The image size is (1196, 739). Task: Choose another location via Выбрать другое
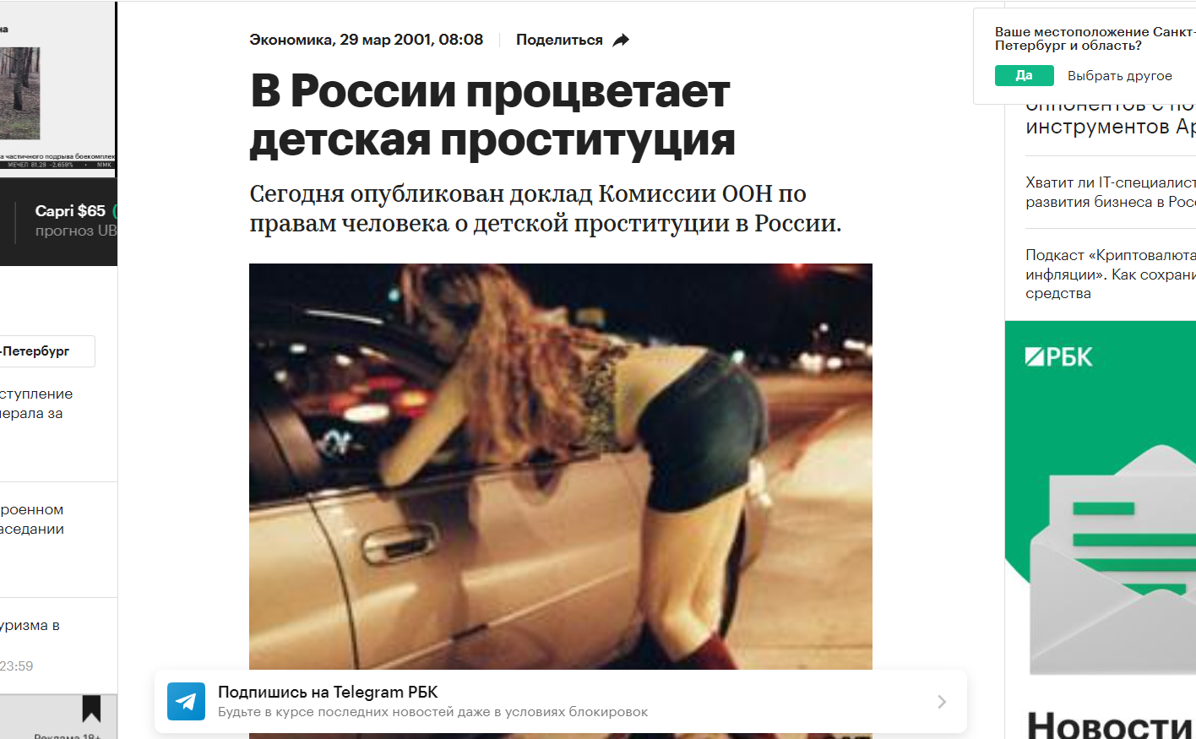tap(1120, 76)
